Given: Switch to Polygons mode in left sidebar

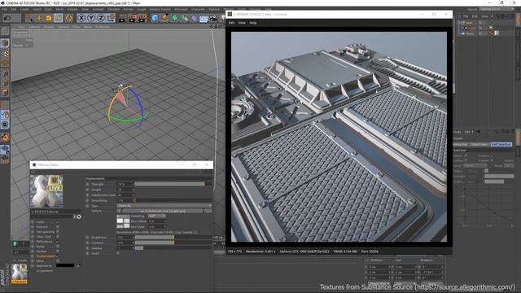Looking at the screenshot, I should coord(5,92).
